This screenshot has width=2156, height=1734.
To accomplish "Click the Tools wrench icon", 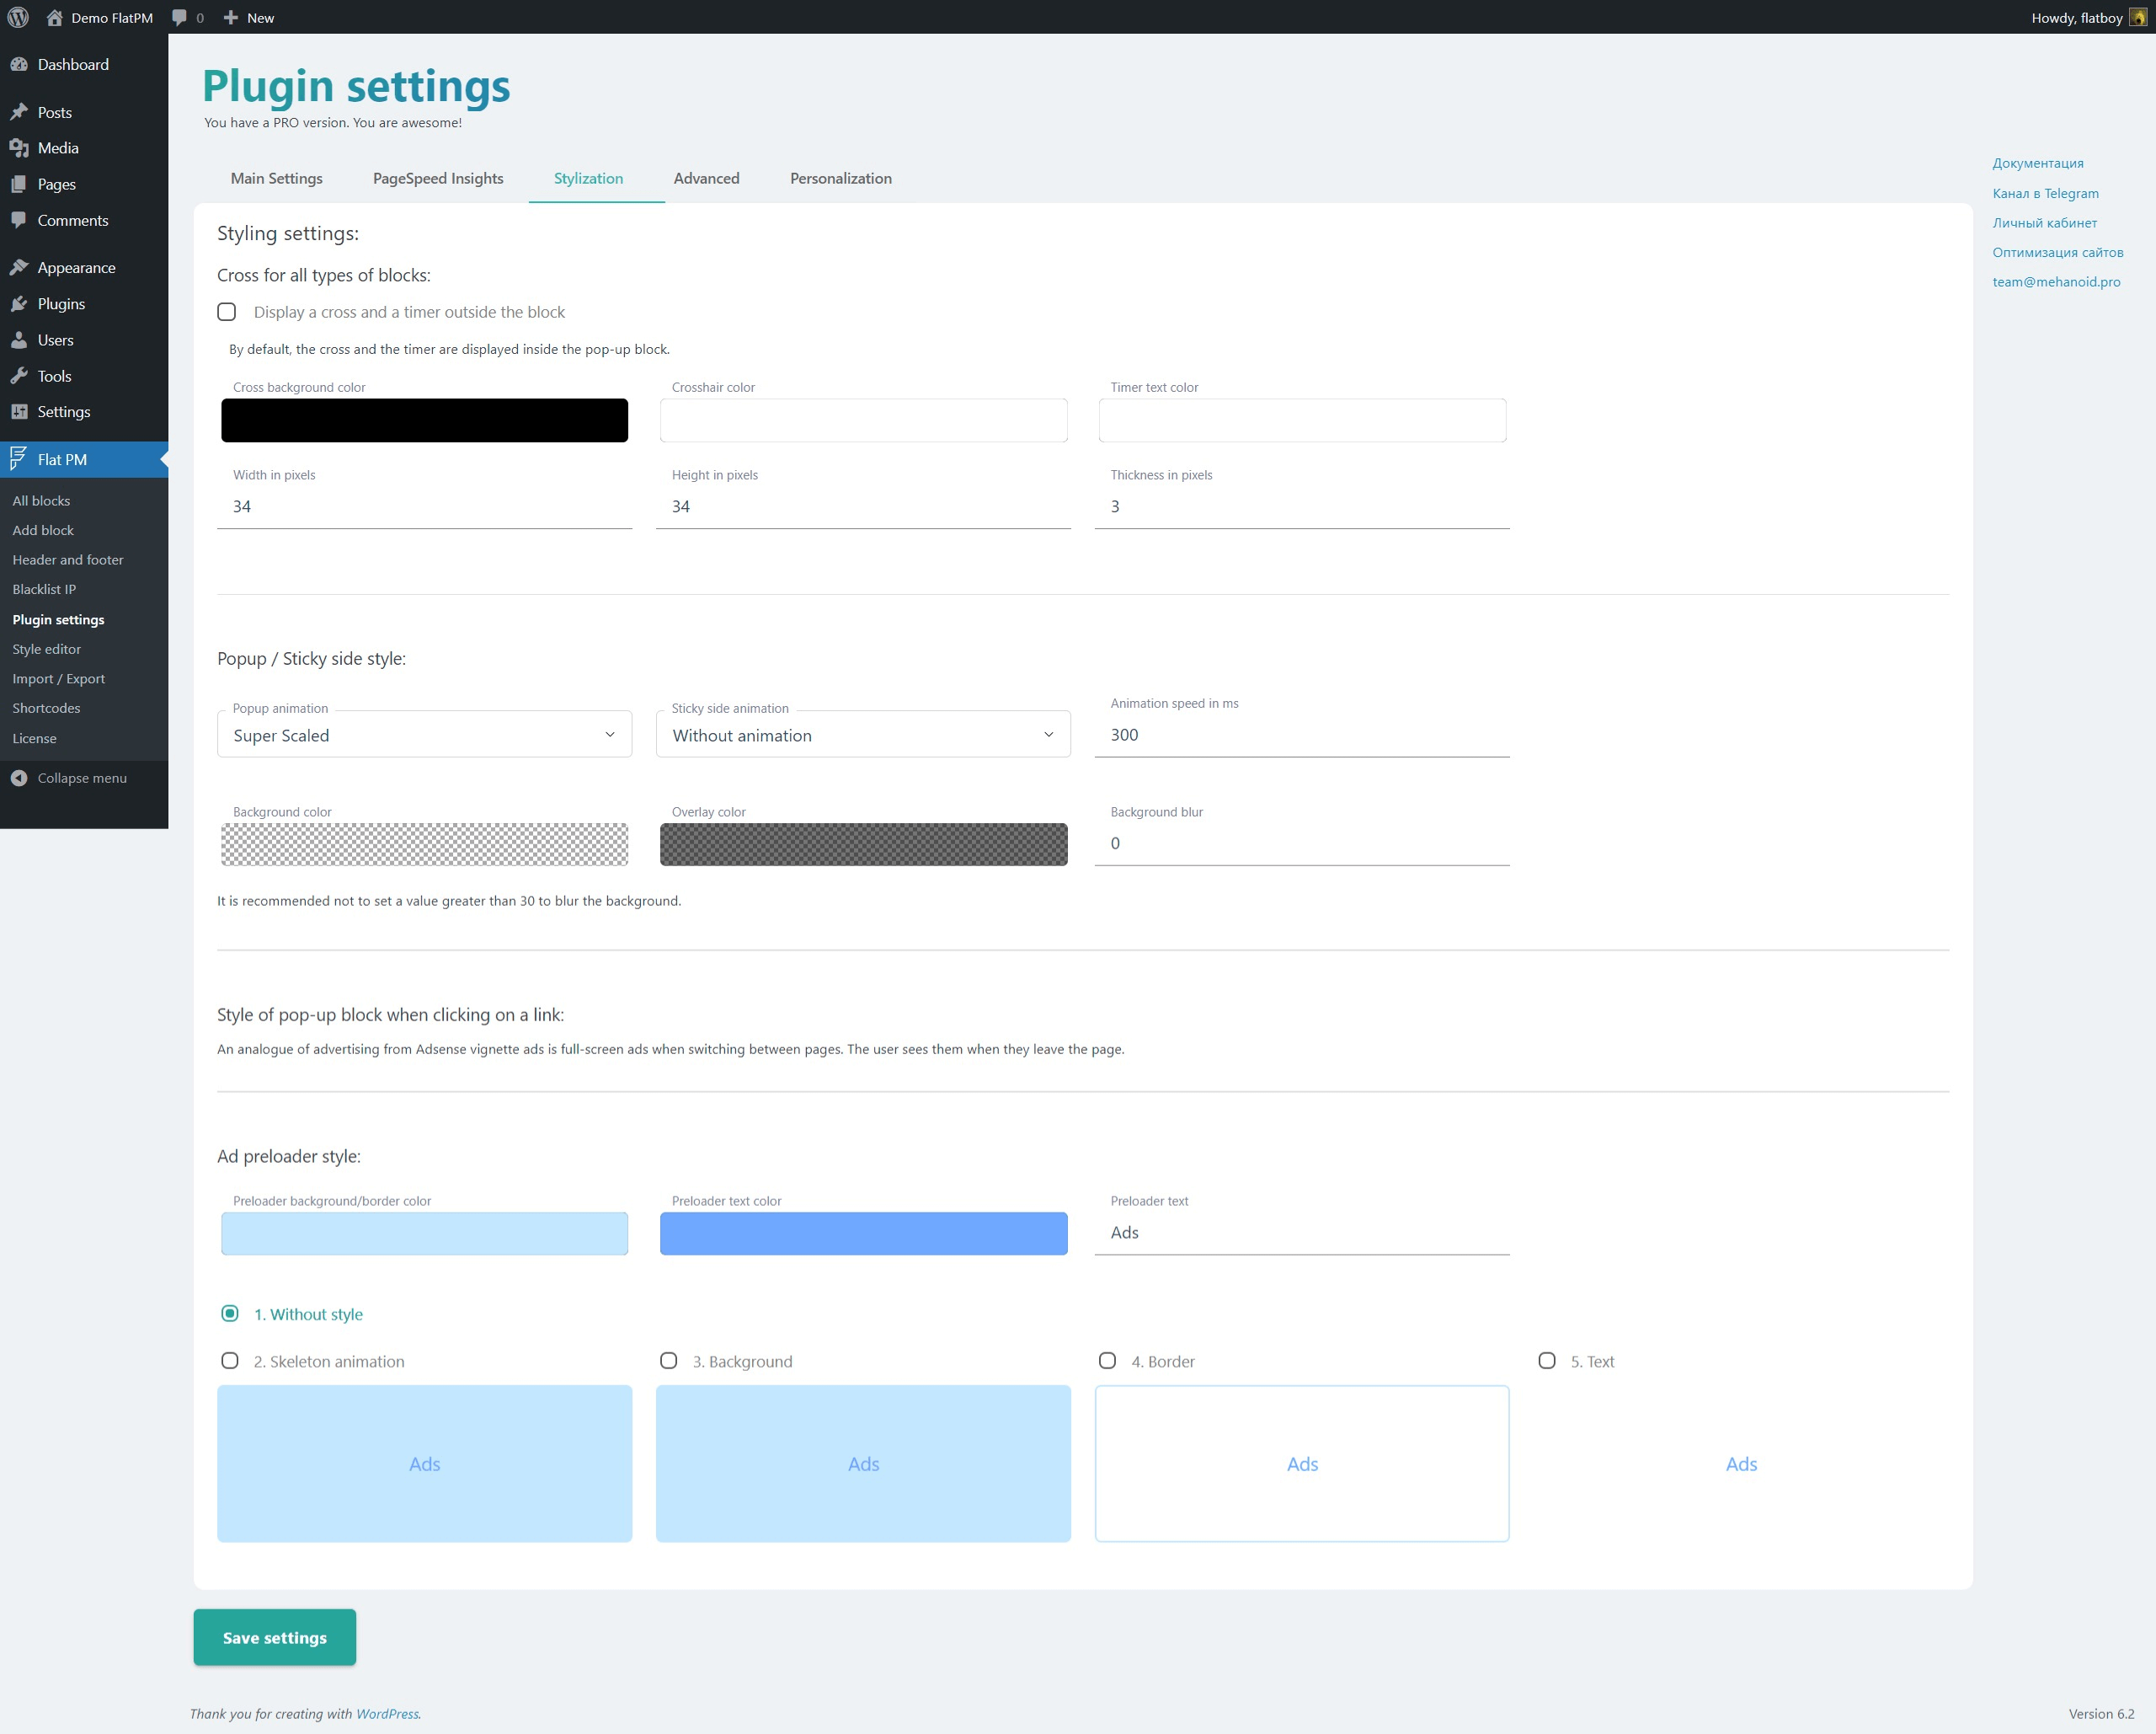I will [19, 377].
